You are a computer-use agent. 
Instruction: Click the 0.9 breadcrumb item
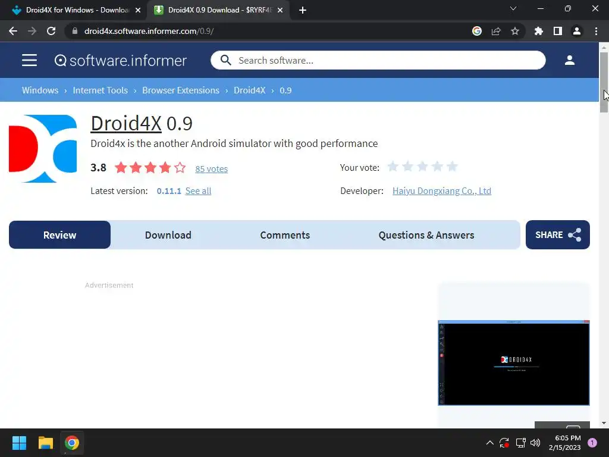285,90
